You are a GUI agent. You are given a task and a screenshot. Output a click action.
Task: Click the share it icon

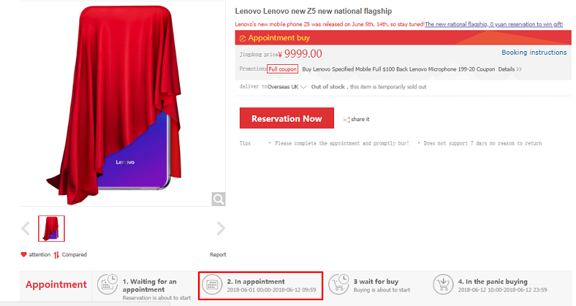click(346, 120)
